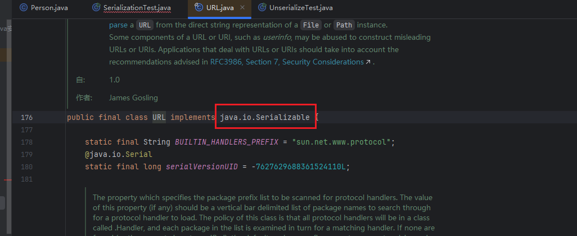
Task: Click the UnserializeTest.java tab's file icon
Action: tap(262, 8)
